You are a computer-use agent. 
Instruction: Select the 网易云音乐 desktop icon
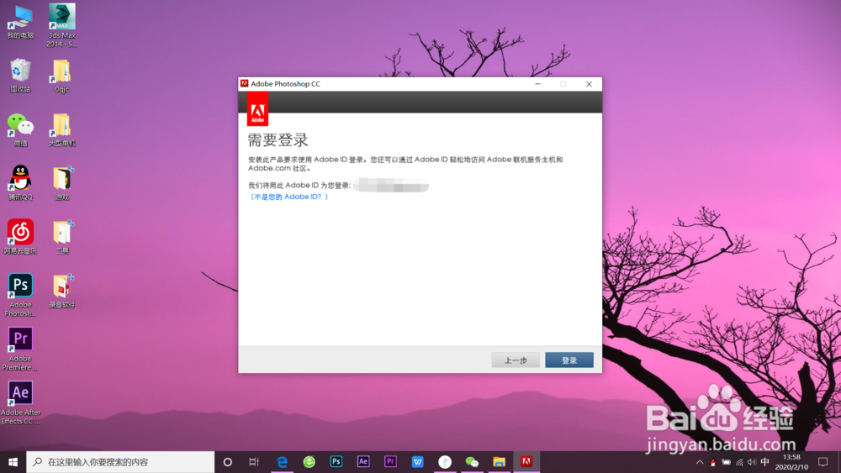coord(20,237)
